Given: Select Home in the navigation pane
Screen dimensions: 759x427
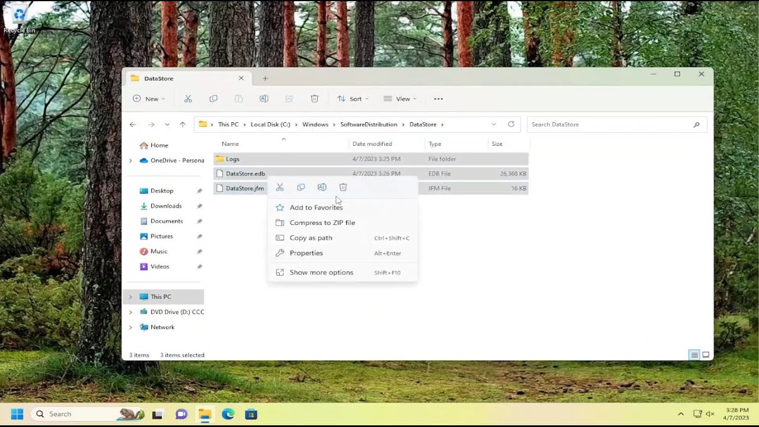Looking at the screenshot, I should 159,145.
